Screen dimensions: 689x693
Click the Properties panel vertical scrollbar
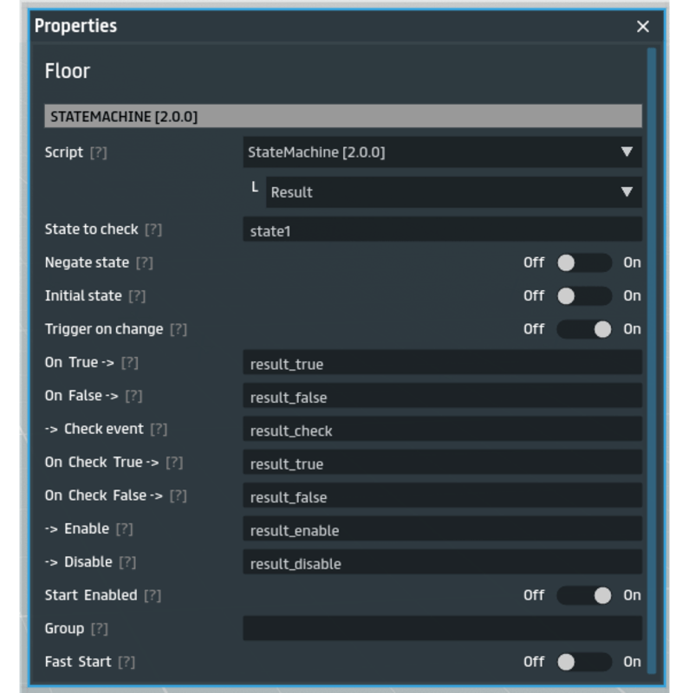click(x=652, y=346)
